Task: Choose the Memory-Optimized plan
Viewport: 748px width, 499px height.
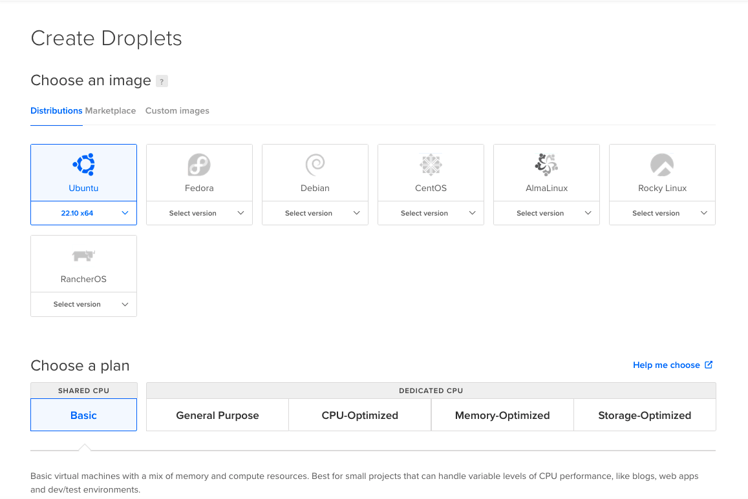Action: (502, 415)
